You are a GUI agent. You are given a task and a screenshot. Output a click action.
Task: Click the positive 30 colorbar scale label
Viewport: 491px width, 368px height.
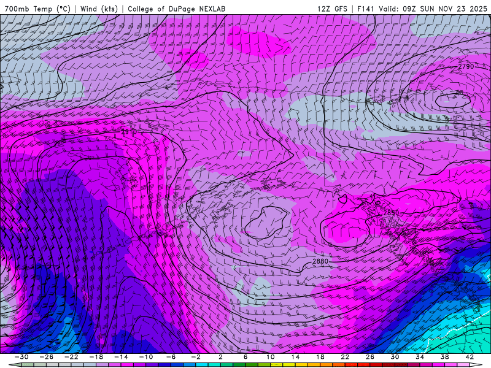click(x=395, y=357)
